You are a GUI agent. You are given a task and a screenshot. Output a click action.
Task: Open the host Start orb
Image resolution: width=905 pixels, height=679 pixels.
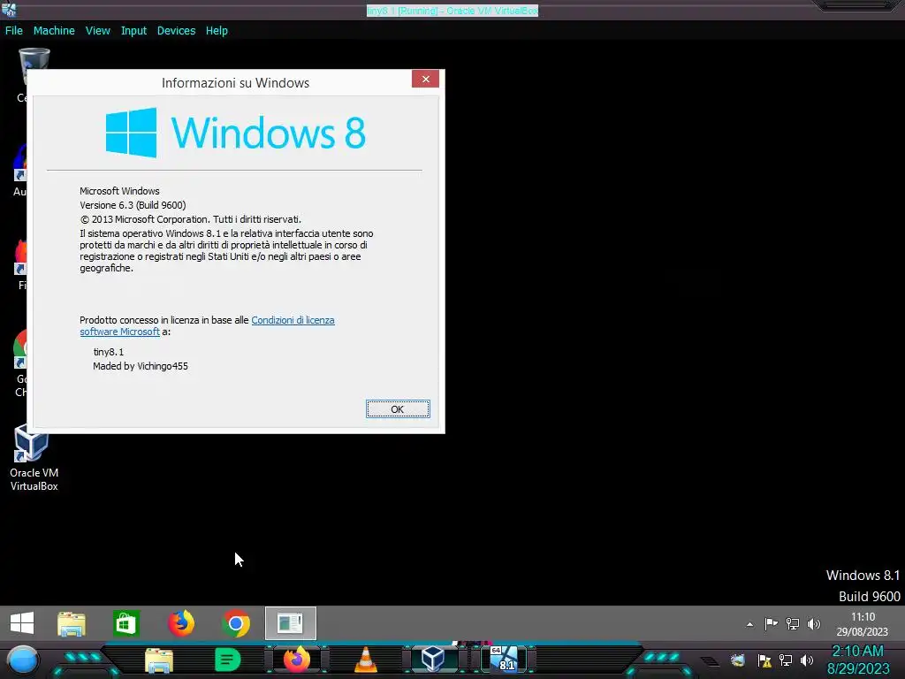[x=22, y=660]
